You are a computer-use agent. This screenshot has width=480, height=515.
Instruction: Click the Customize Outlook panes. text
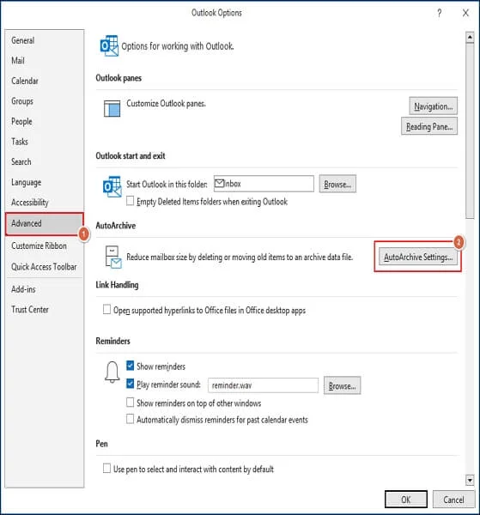166,104
